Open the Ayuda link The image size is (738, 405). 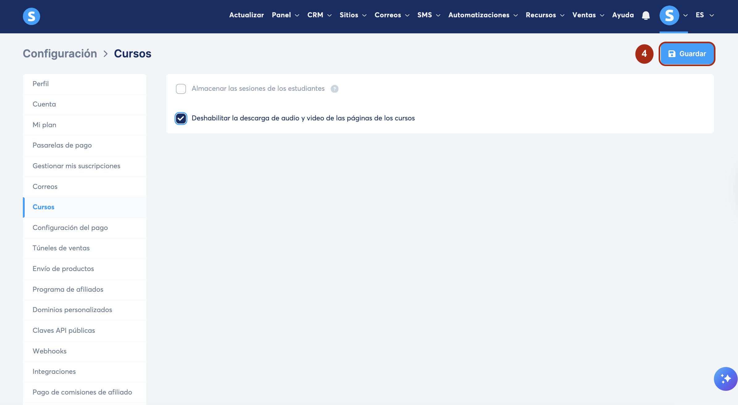coord(623,15)
